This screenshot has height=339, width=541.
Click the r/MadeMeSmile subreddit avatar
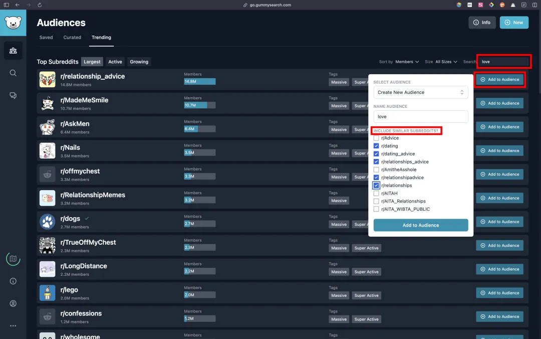[x=47, y=103]
